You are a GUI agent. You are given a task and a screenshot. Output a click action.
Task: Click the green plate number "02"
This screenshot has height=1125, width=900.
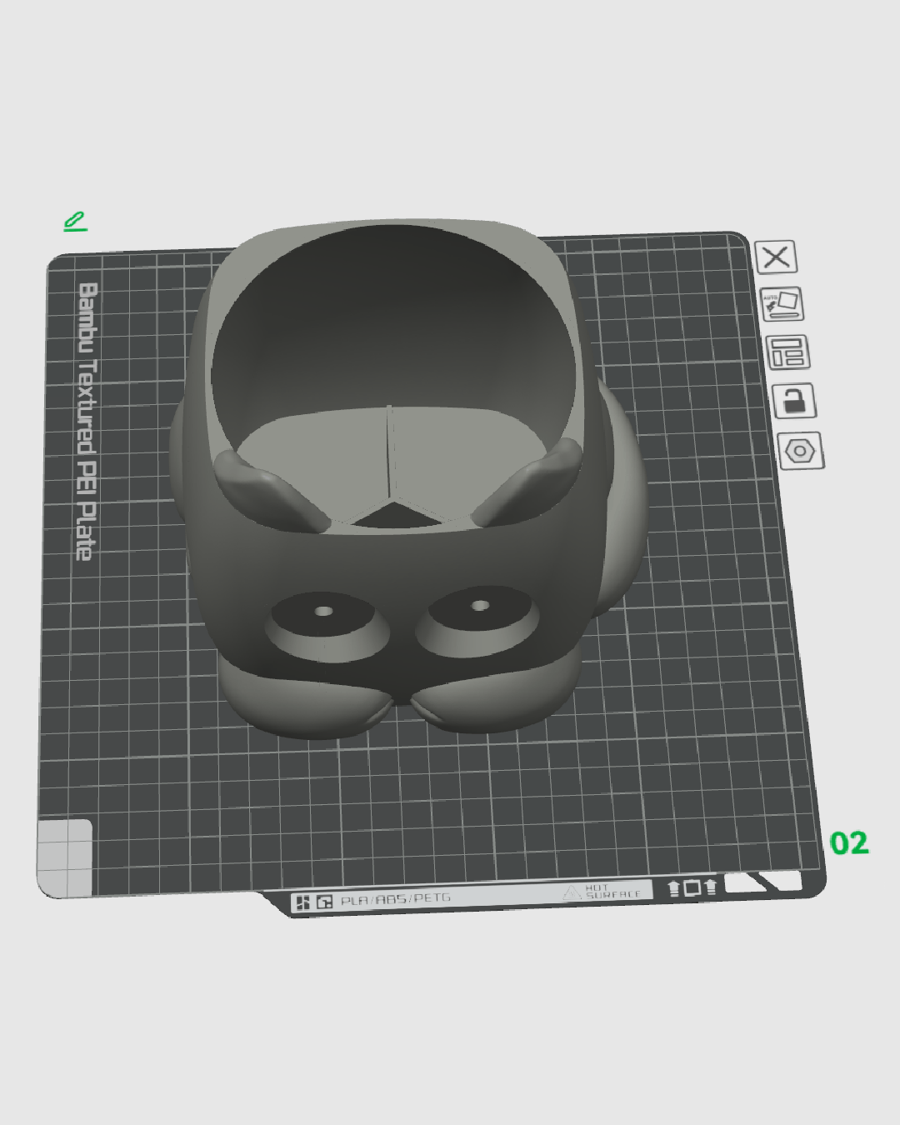pyautogui.click(x=849, y=843)
